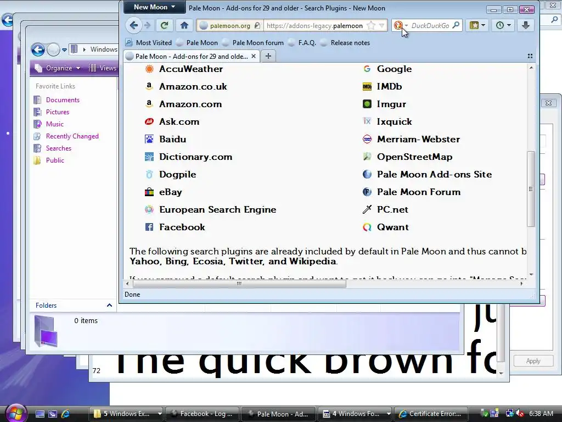
Task: Click the Facebook plugin icon
Action: click(x=149, y=227)
